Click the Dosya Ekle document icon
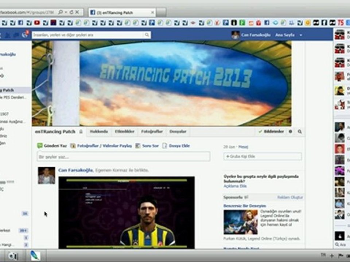The width and height of the screenshot is (350, 262). pos(165,146)
